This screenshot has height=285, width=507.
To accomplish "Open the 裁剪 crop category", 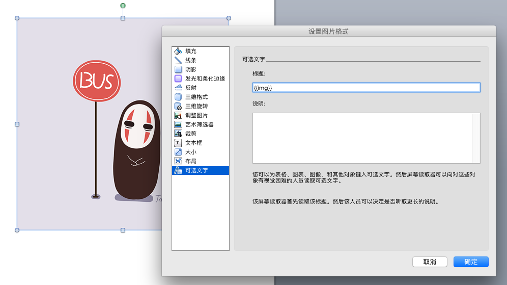I will pos(190,134).
